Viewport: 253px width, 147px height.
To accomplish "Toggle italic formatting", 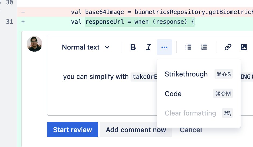I will [x=149, y=47].
